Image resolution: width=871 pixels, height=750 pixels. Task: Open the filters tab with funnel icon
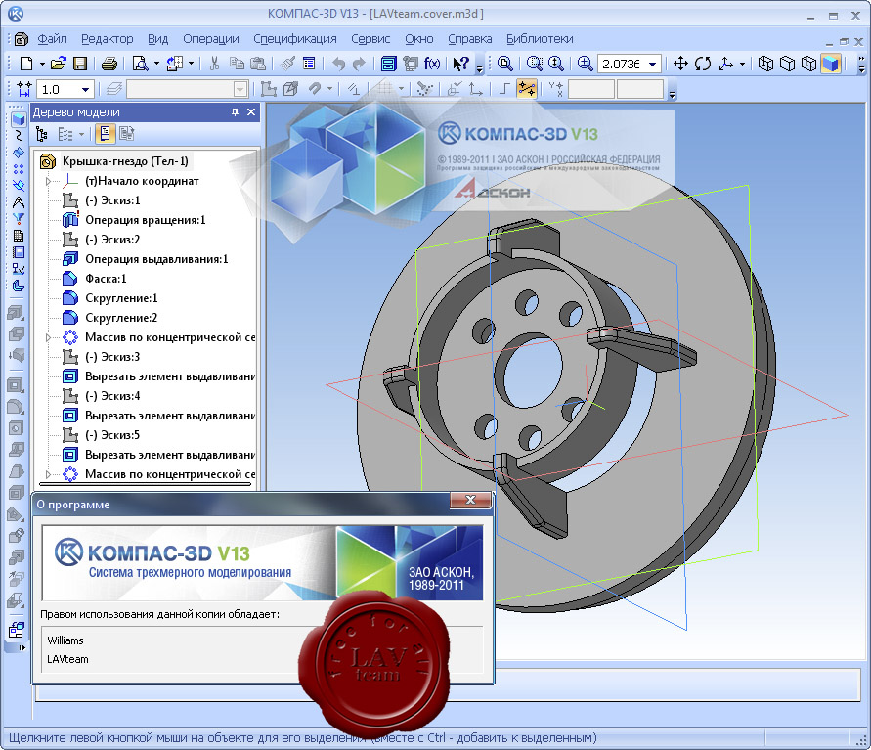coord(19,219)
